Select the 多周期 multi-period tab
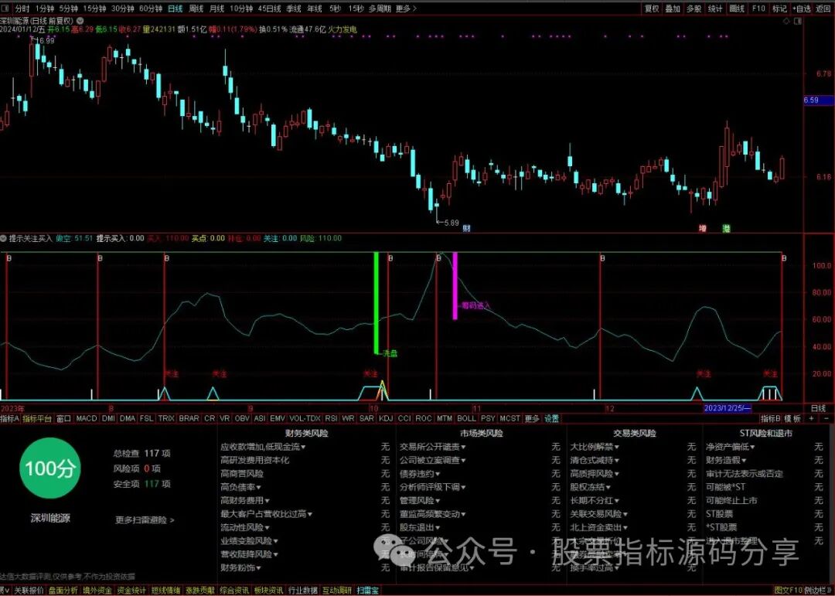The image size is (835, 596). click(380, 9)
